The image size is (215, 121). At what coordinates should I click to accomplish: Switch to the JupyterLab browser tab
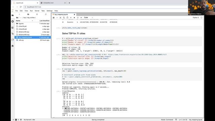tap(26, 3)
